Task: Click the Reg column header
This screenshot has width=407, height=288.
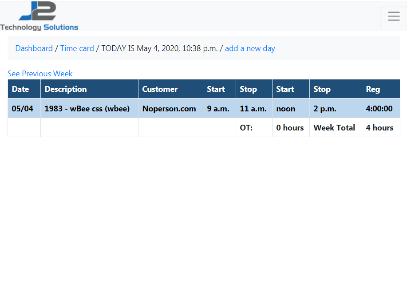Action: point(381,89)
